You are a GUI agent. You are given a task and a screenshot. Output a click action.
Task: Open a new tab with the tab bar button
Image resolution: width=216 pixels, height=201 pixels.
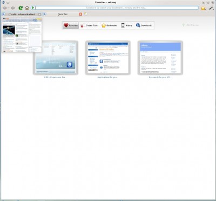pos(86,14)
